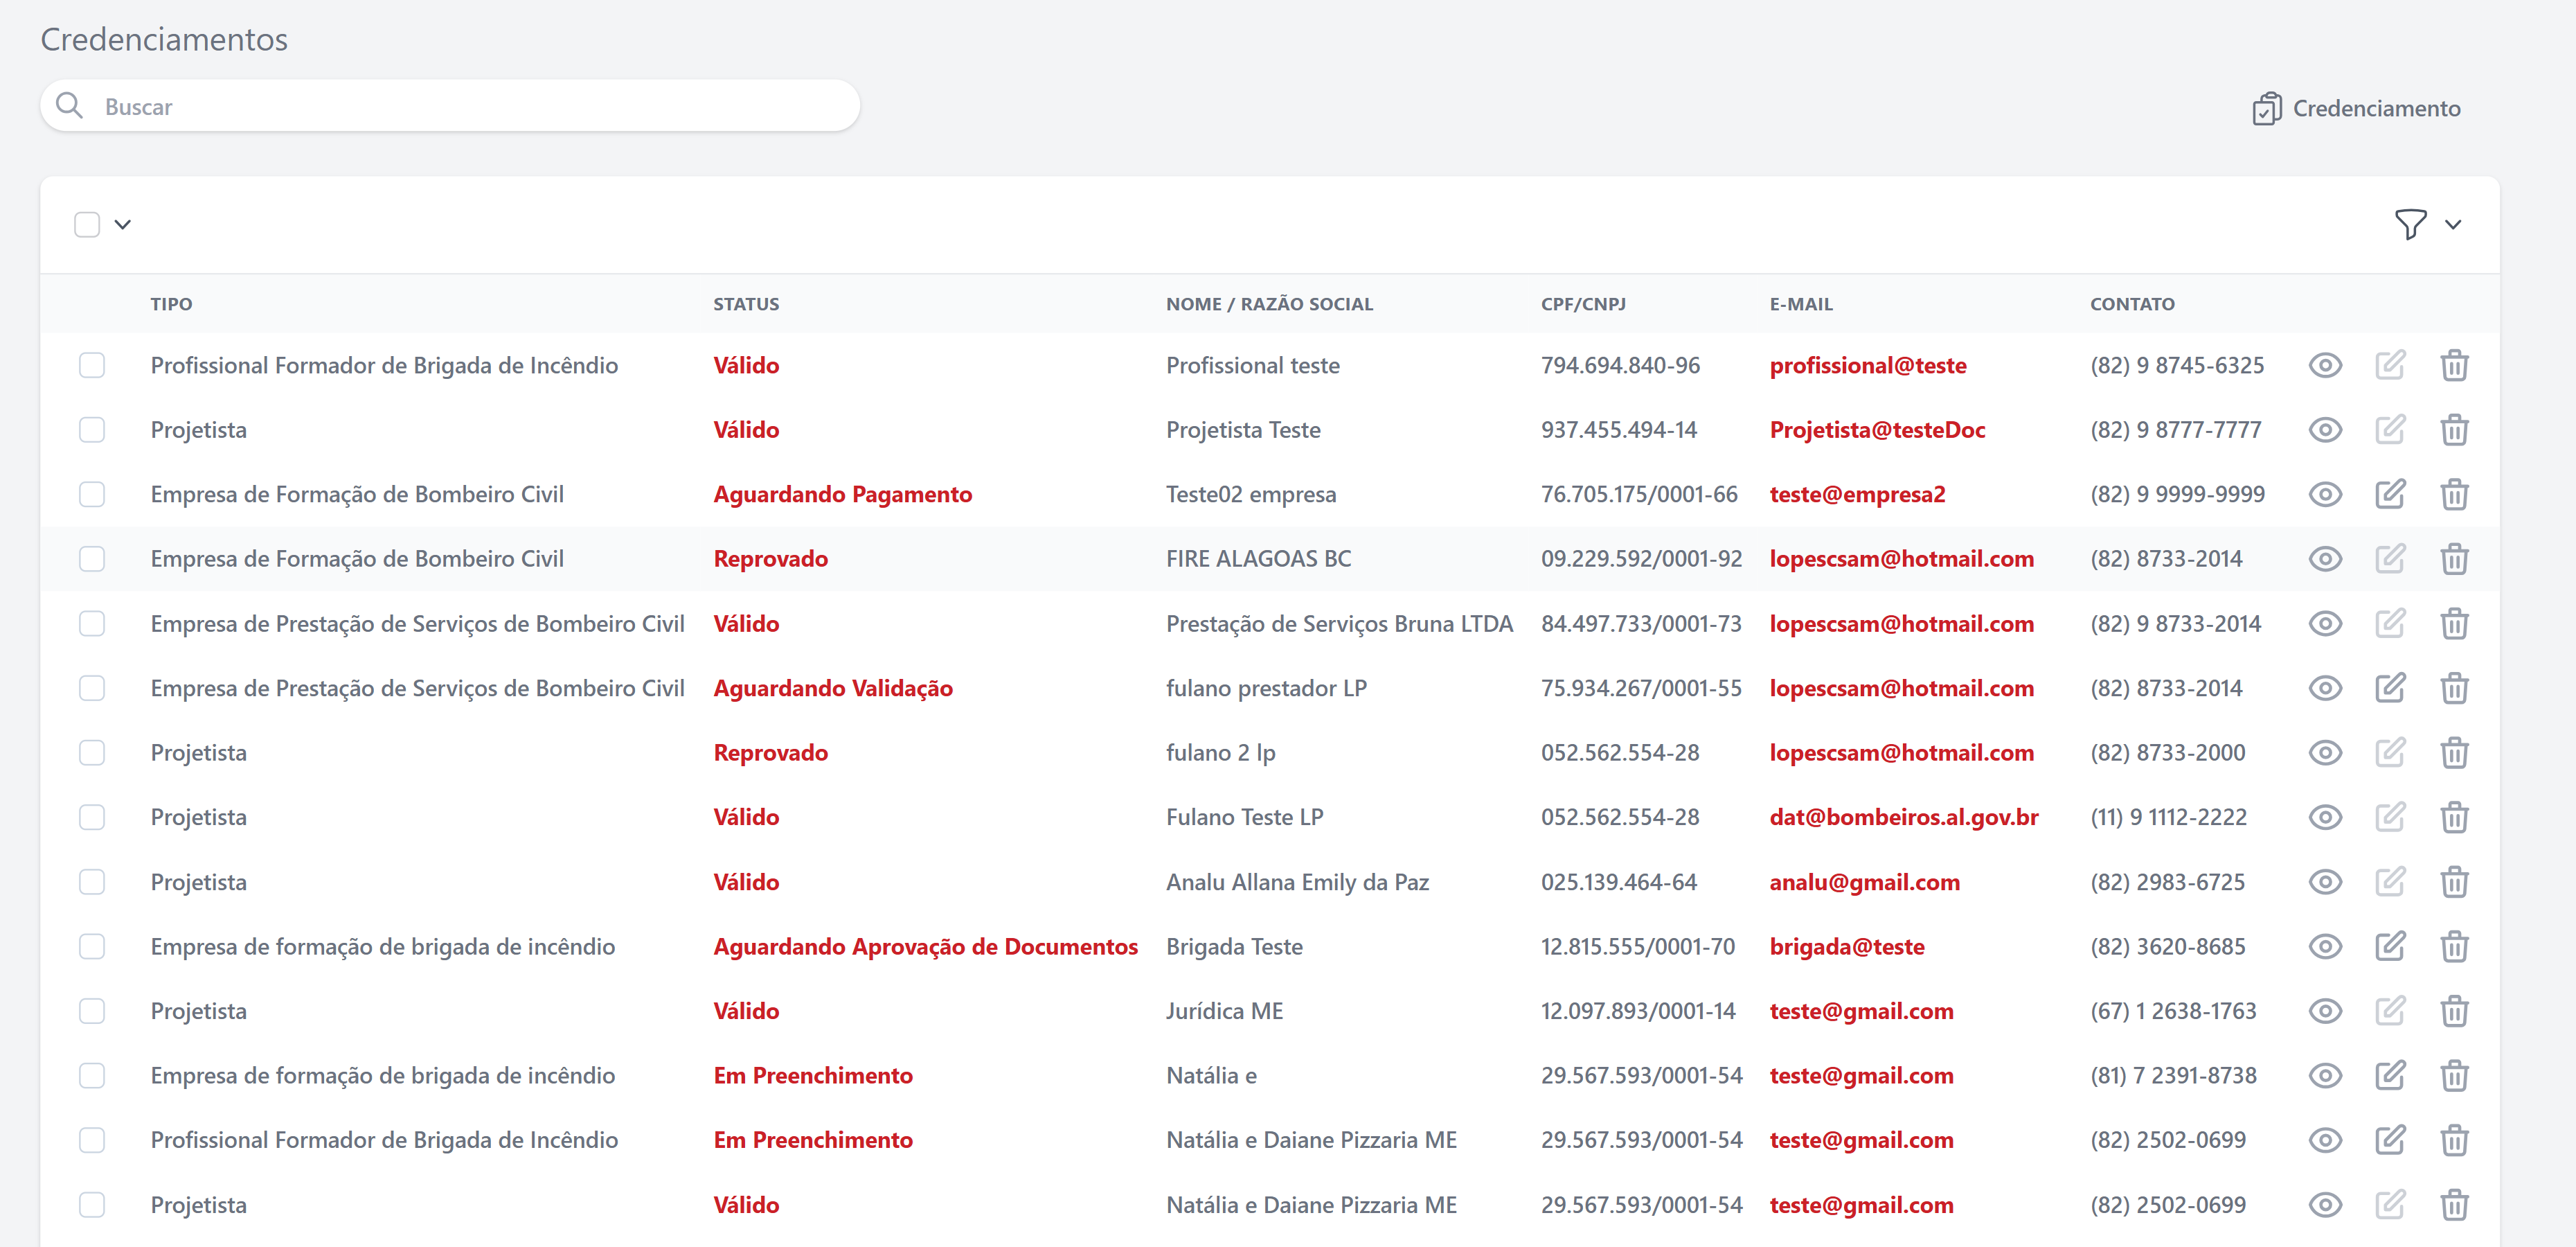This screenshot has width=2576, height=1247.
Task: Open the dat@bombeiros.al.gov.br email link
Action: [1903, 817]
